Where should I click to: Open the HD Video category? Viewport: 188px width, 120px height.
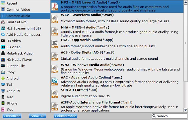(x=25, y=41)
